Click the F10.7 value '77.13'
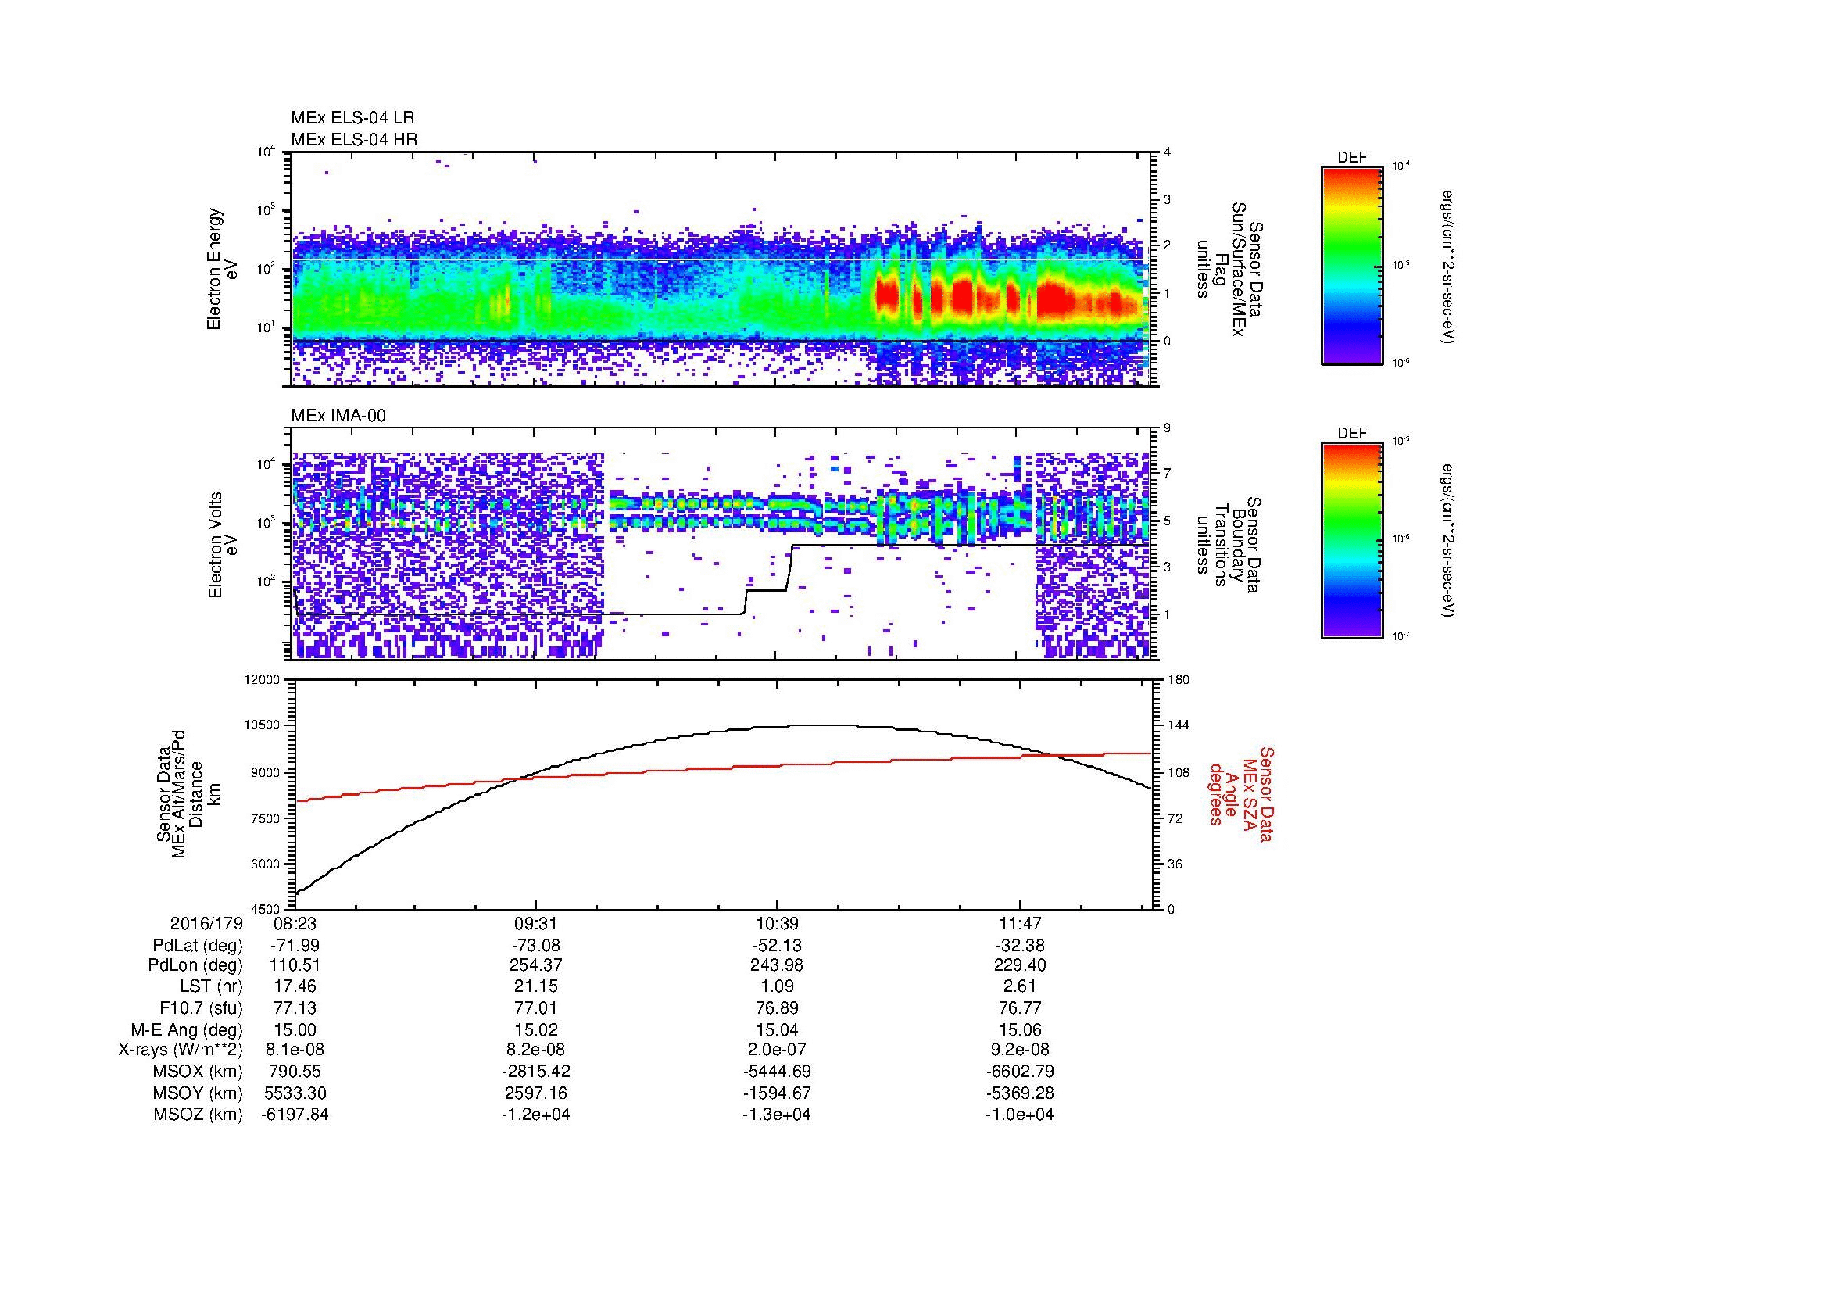Screen dimensions: 1828x1292 coord(295,1007)
